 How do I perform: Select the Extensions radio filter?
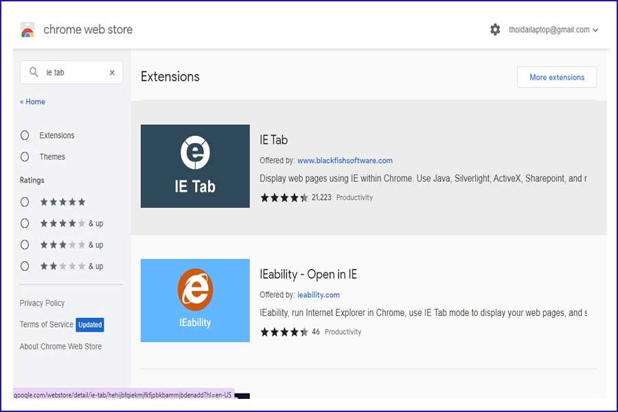point(25,136)
